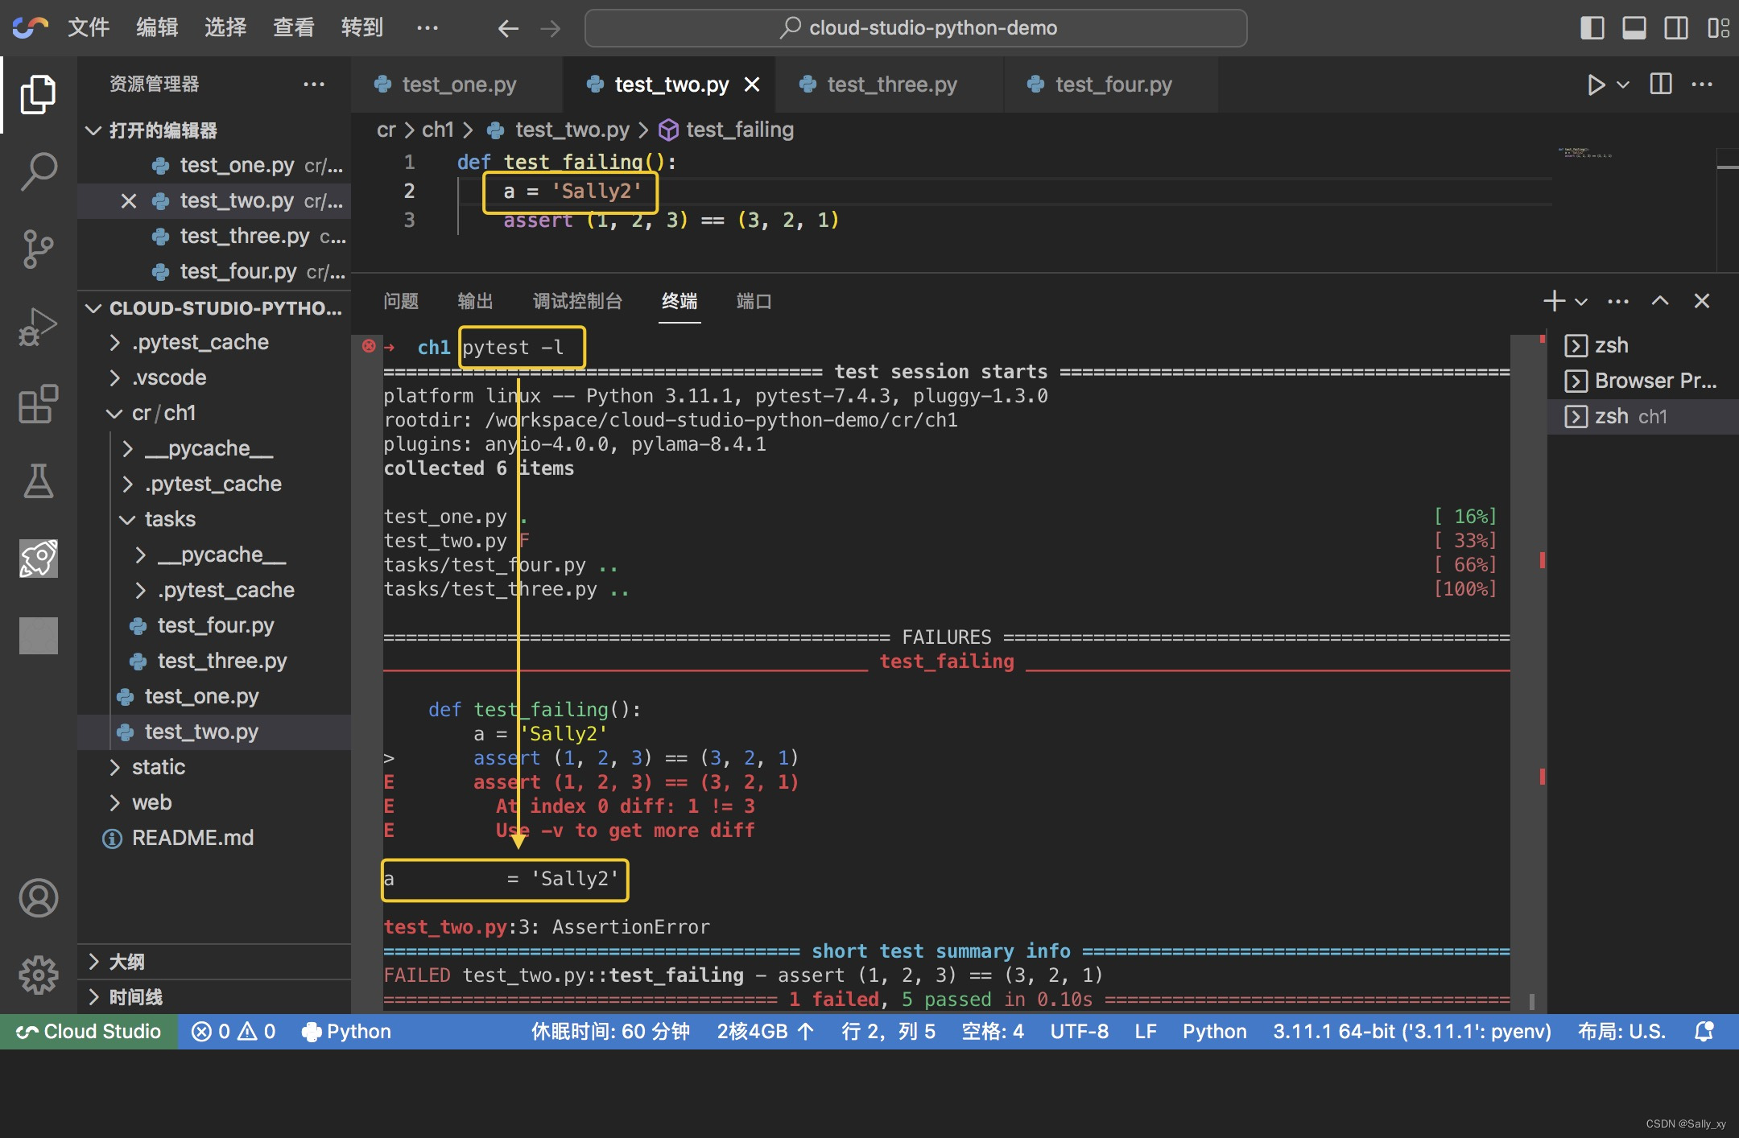Expand the .vscode folder

[x=214, y=378]
